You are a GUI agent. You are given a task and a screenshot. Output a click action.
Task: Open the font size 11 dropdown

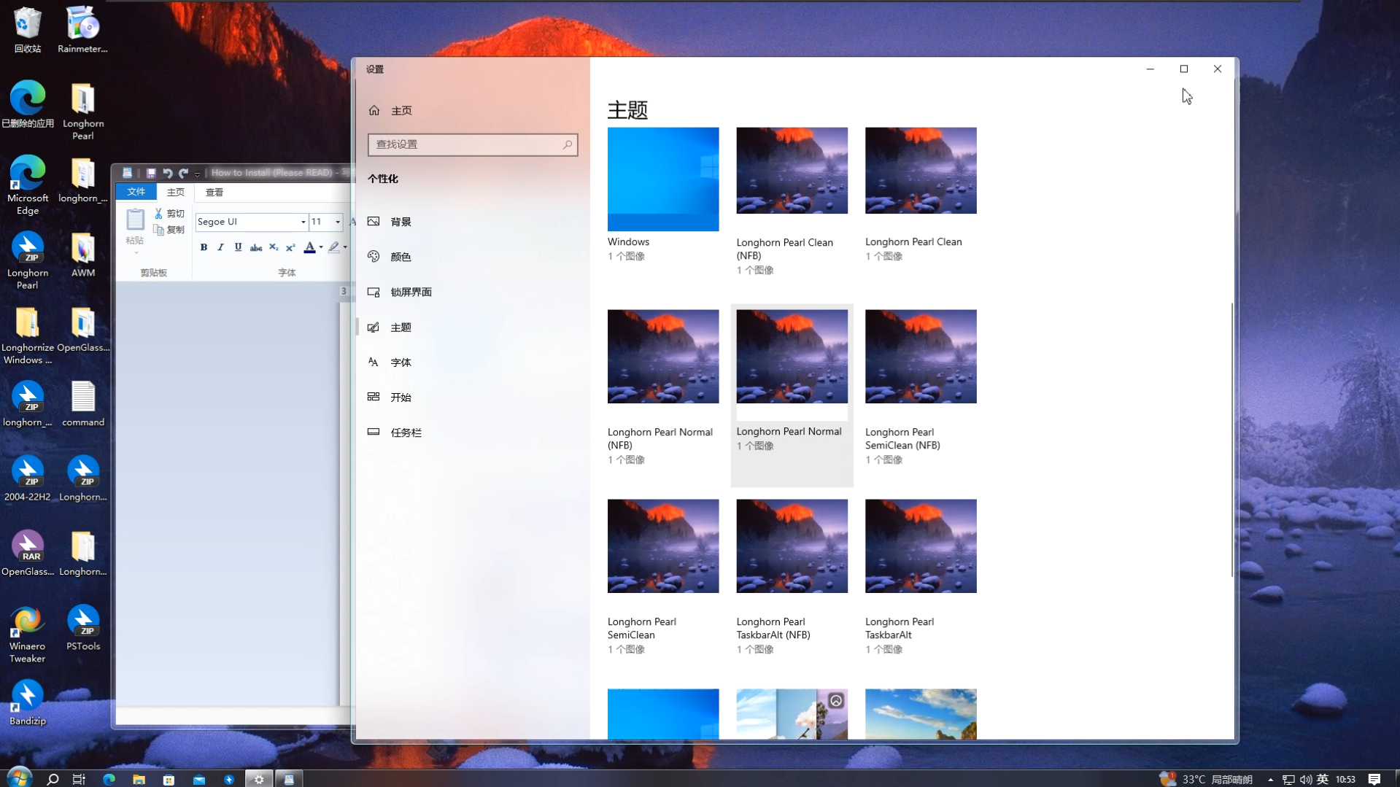coord(337,222)
